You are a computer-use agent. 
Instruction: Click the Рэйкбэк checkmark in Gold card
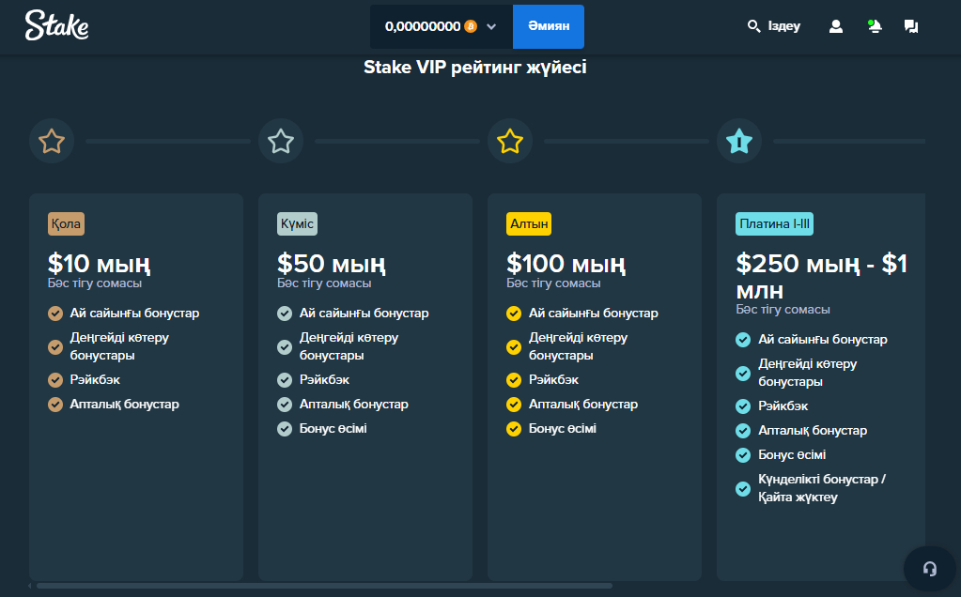pos(514,380)
